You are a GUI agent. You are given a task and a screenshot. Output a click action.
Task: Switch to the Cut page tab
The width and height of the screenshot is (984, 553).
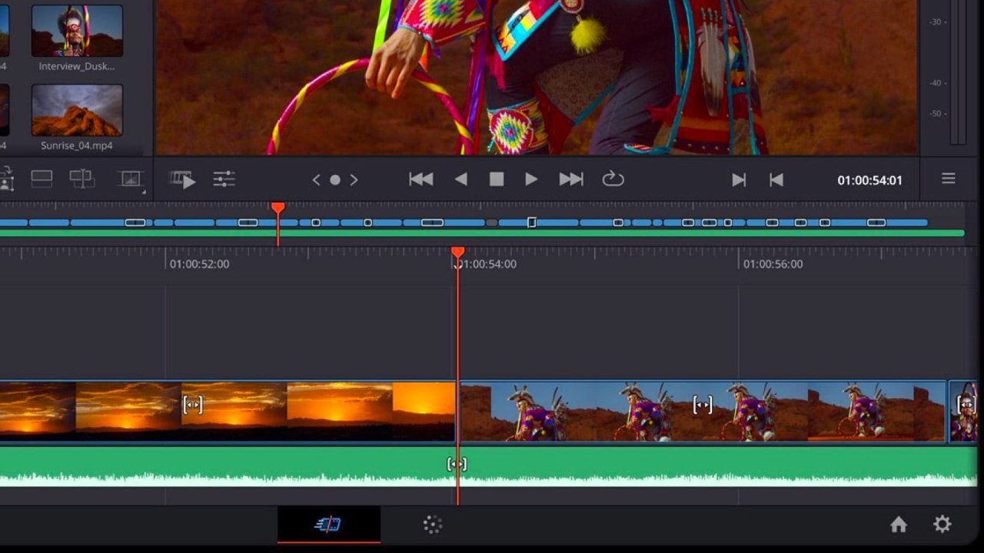point(328,525)
